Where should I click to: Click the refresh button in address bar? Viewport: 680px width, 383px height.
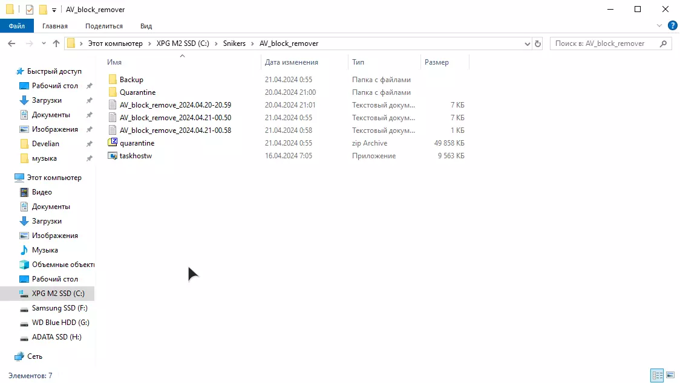tap(538, 43)
